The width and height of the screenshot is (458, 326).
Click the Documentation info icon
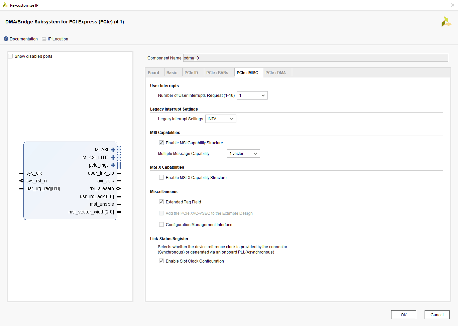click(6, 39)
